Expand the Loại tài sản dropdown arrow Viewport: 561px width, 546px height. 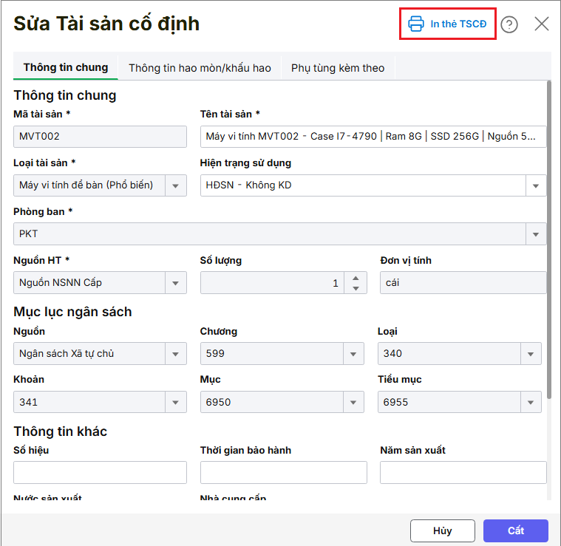click(x=175, y=185)
